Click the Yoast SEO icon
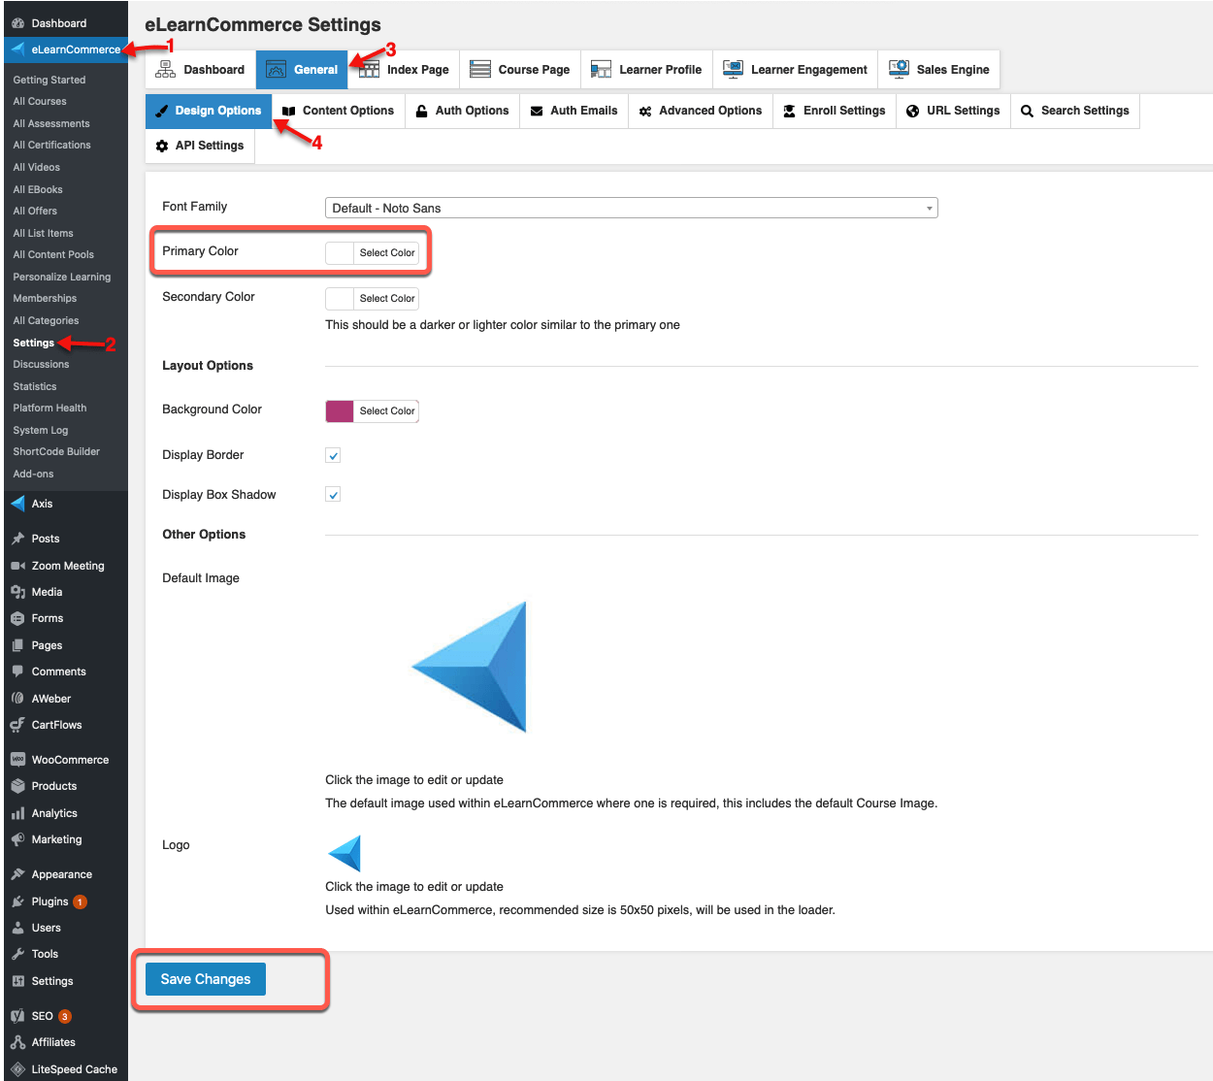 17,1016
